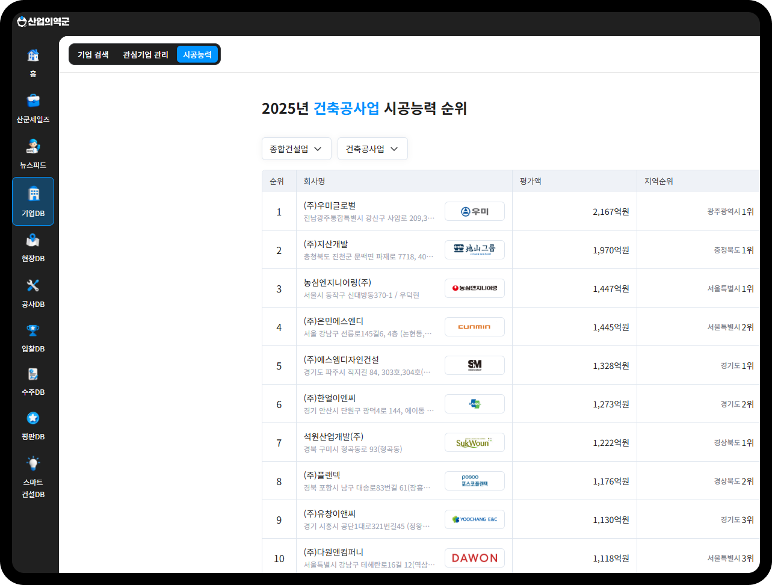This screenshot has width=772, height=585.
Task: Click the 지산그룹 company logo
Action: (475, 250)
